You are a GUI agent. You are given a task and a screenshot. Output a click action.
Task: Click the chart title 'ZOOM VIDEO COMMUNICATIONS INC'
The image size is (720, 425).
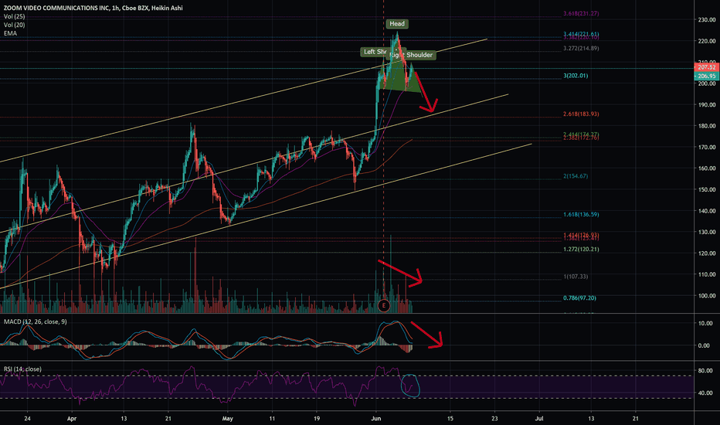[x=56, y=8]
